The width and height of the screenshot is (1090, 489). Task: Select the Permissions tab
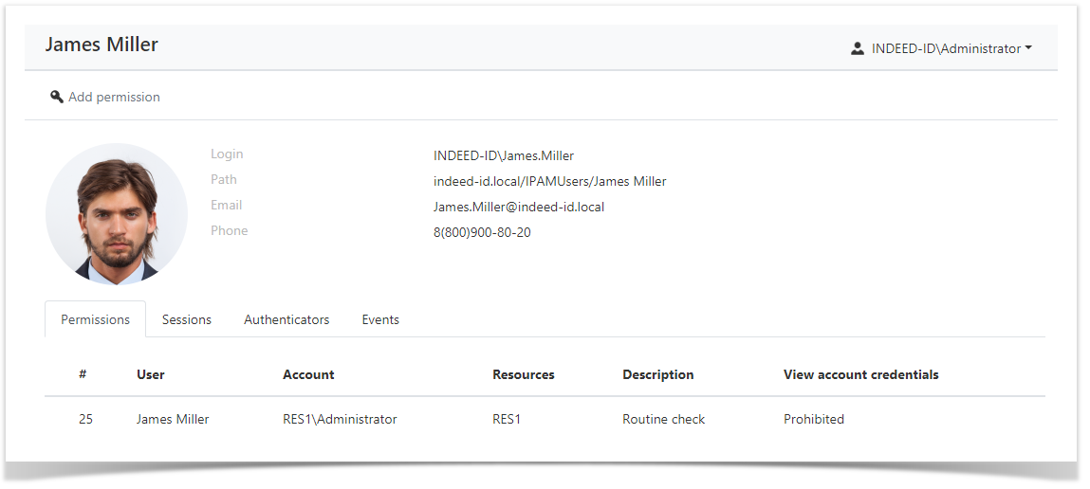(x=95, y=319)
